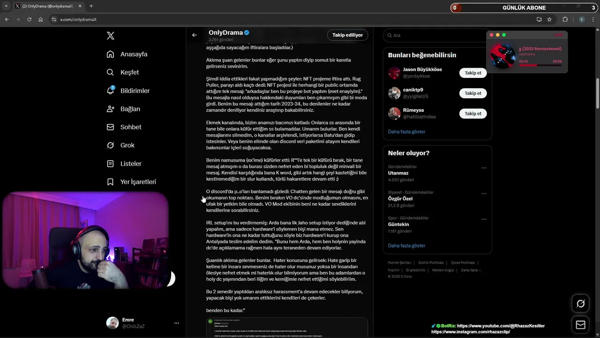Click OnlyDrama verified badge
The image size is (600, 338).
tap(247, 33)
